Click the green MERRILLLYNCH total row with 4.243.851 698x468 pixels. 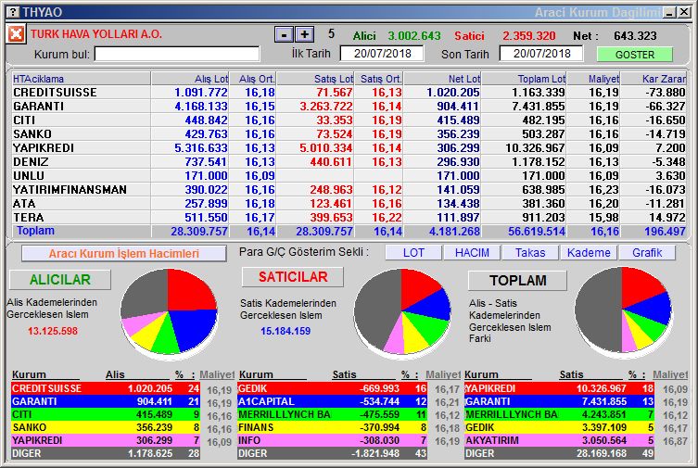(x=560, y=414)
